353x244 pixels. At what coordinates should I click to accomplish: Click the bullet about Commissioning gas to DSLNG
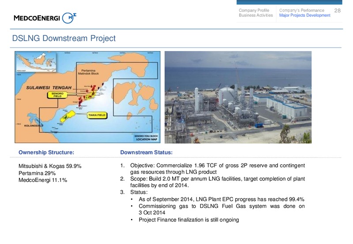(x=218, y=209)
